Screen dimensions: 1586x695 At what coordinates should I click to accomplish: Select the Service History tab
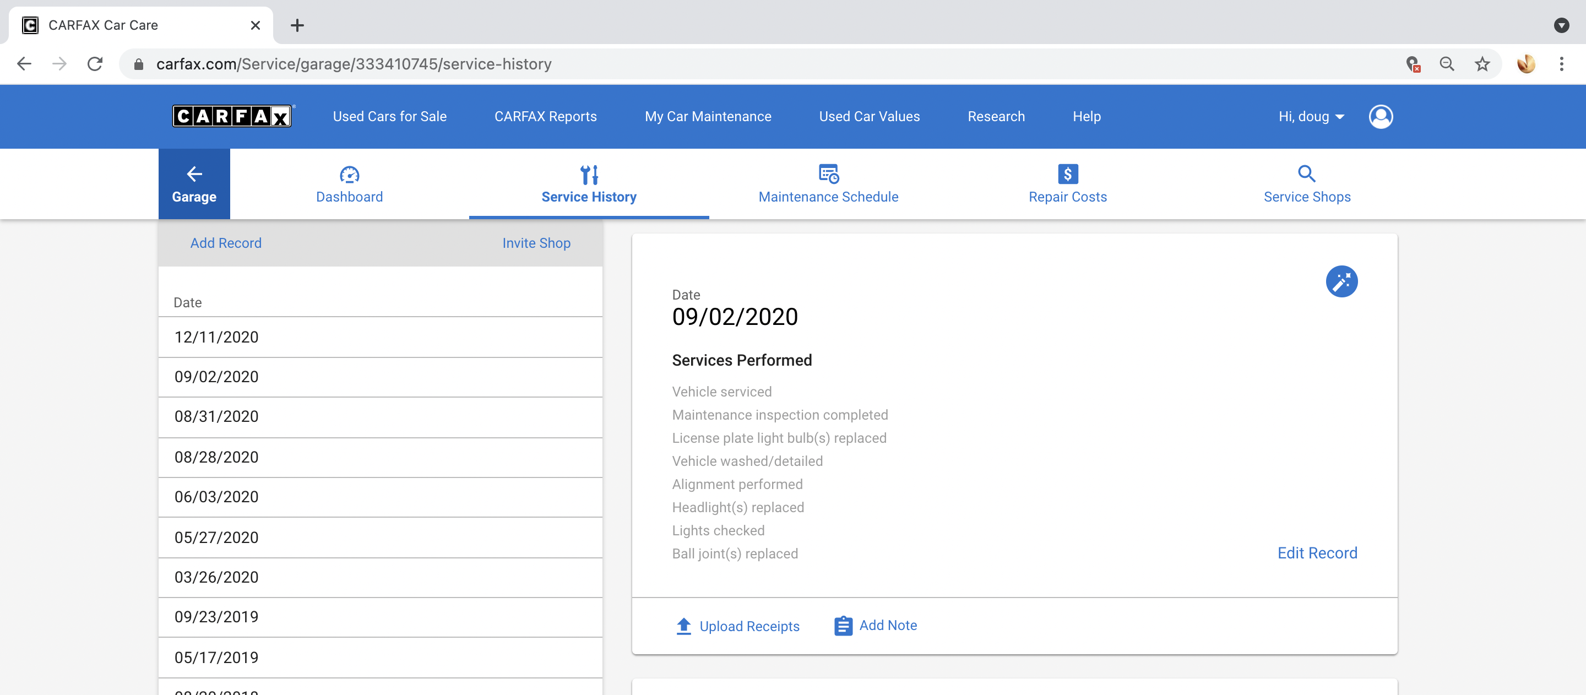[x=589, y=184]
